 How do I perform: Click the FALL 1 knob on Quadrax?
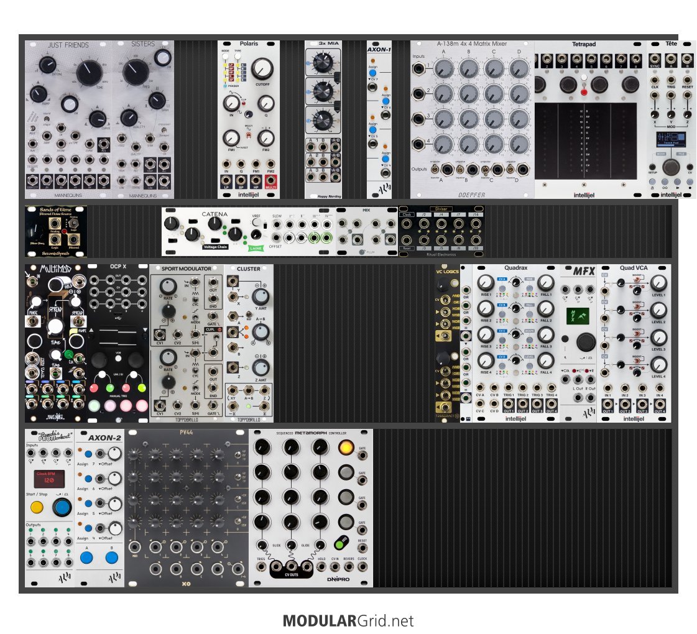pos(545,283)
